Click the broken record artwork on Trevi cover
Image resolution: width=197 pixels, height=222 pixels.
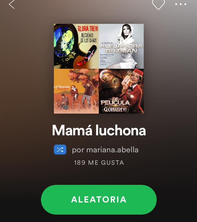tap(65, 42)
